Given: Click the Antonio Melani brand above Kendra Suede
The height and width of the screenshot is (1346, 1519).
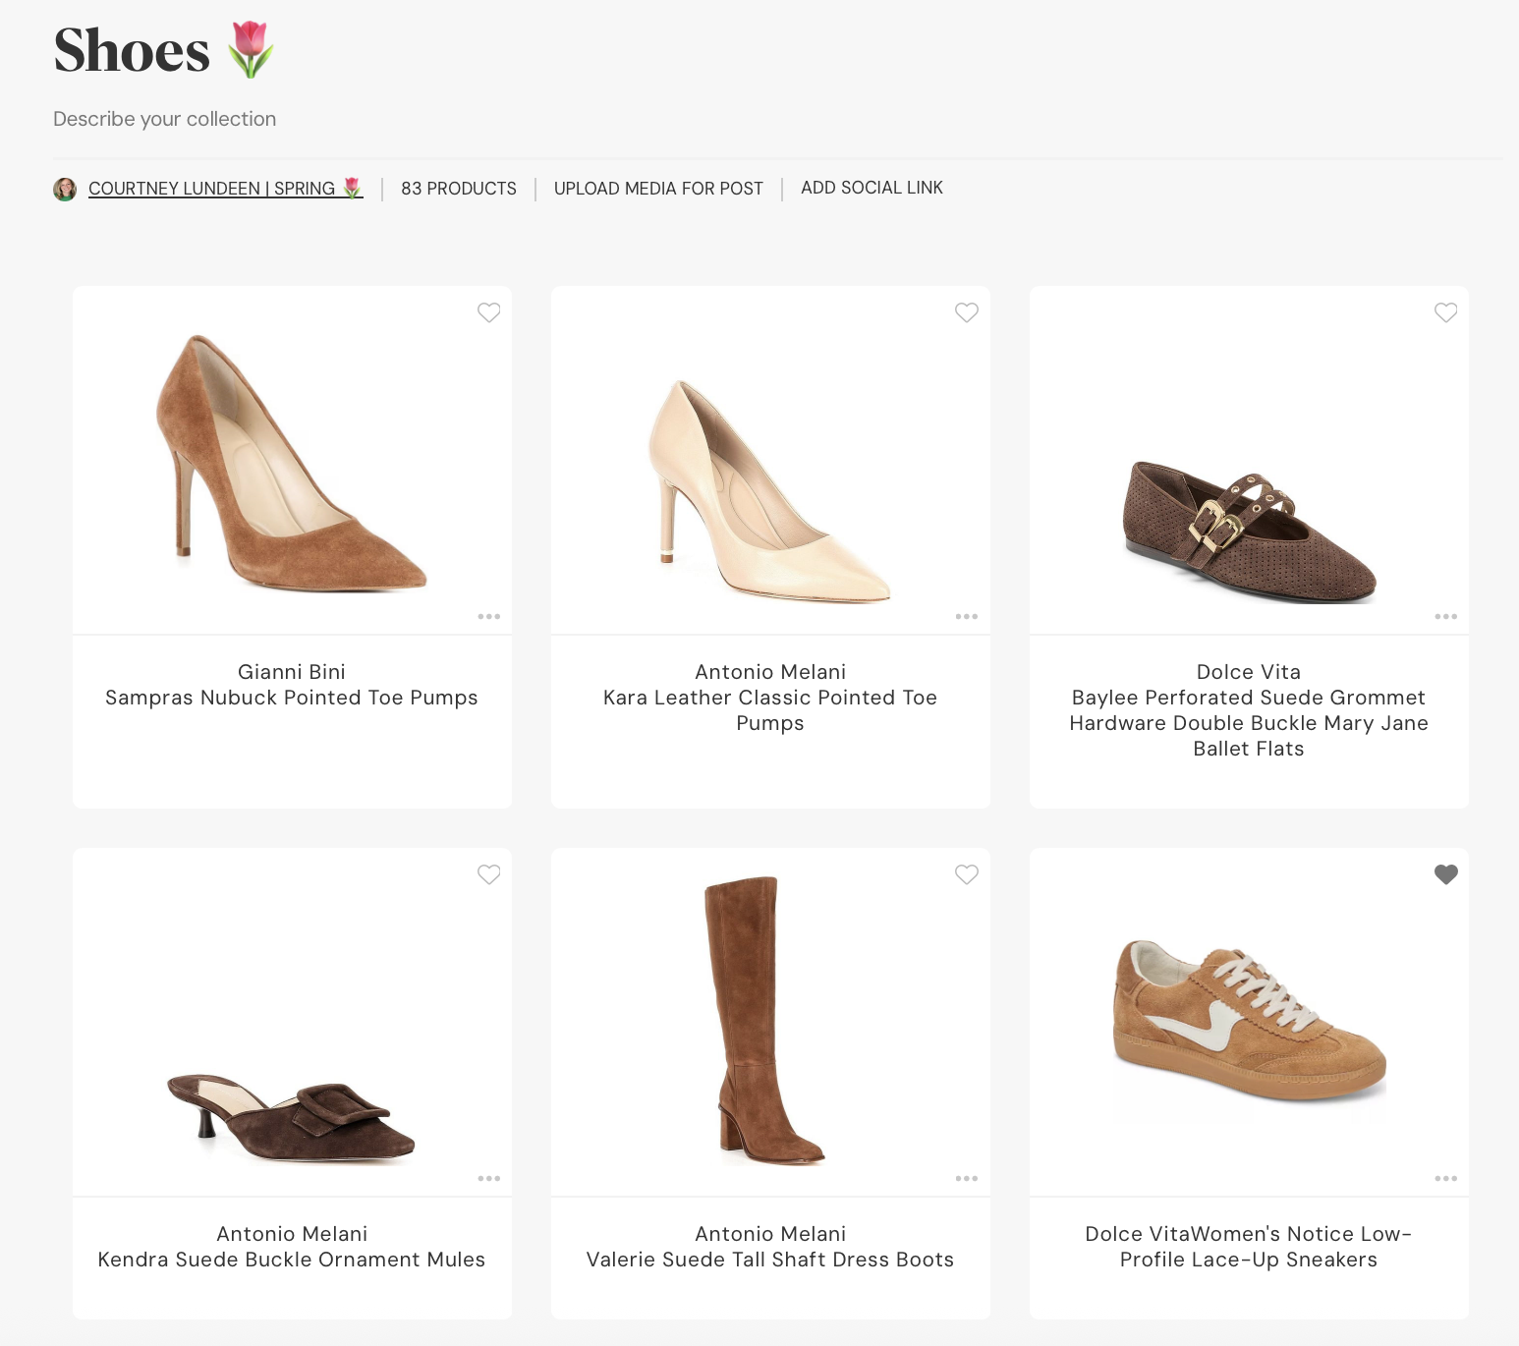Looking at the screenshot, I should pos(292,1234).
